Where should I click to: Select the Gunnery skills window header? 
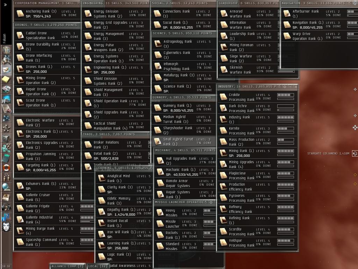(x=184, y=97)
